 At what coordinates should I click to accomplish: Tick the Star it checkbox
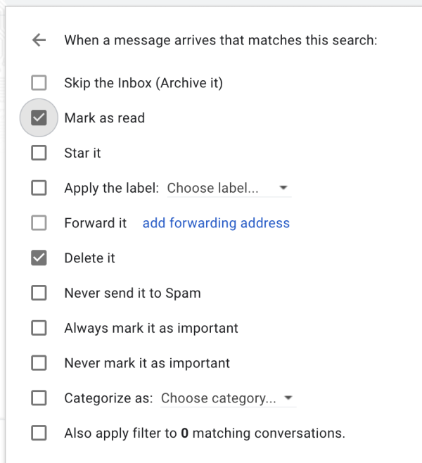tap(39, 153)
